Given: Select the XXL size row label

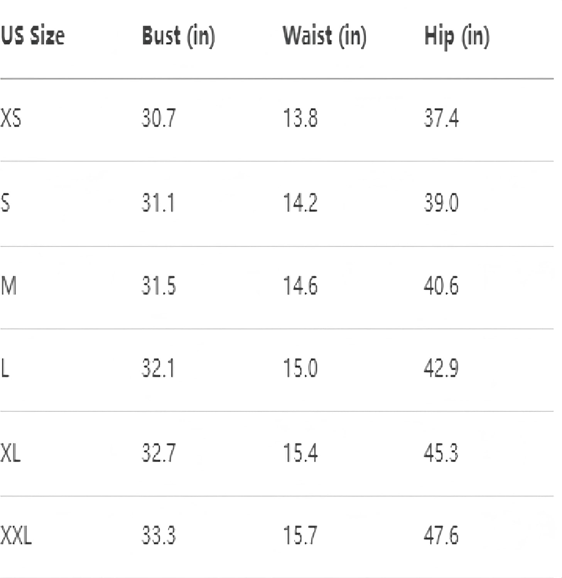Looking at the screenshot, I should click(16, 535).
